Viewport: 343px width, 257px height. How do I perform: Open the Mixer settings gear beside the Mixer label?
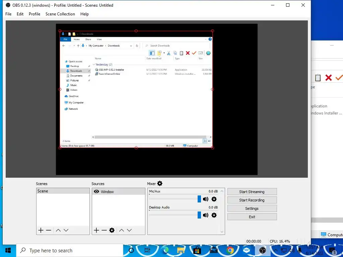160,183
